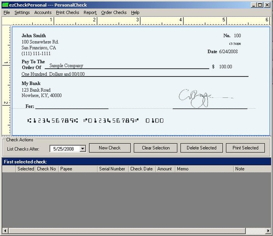Click the New Check button
This screenshot has height=236, width=273.
[110, 148]
